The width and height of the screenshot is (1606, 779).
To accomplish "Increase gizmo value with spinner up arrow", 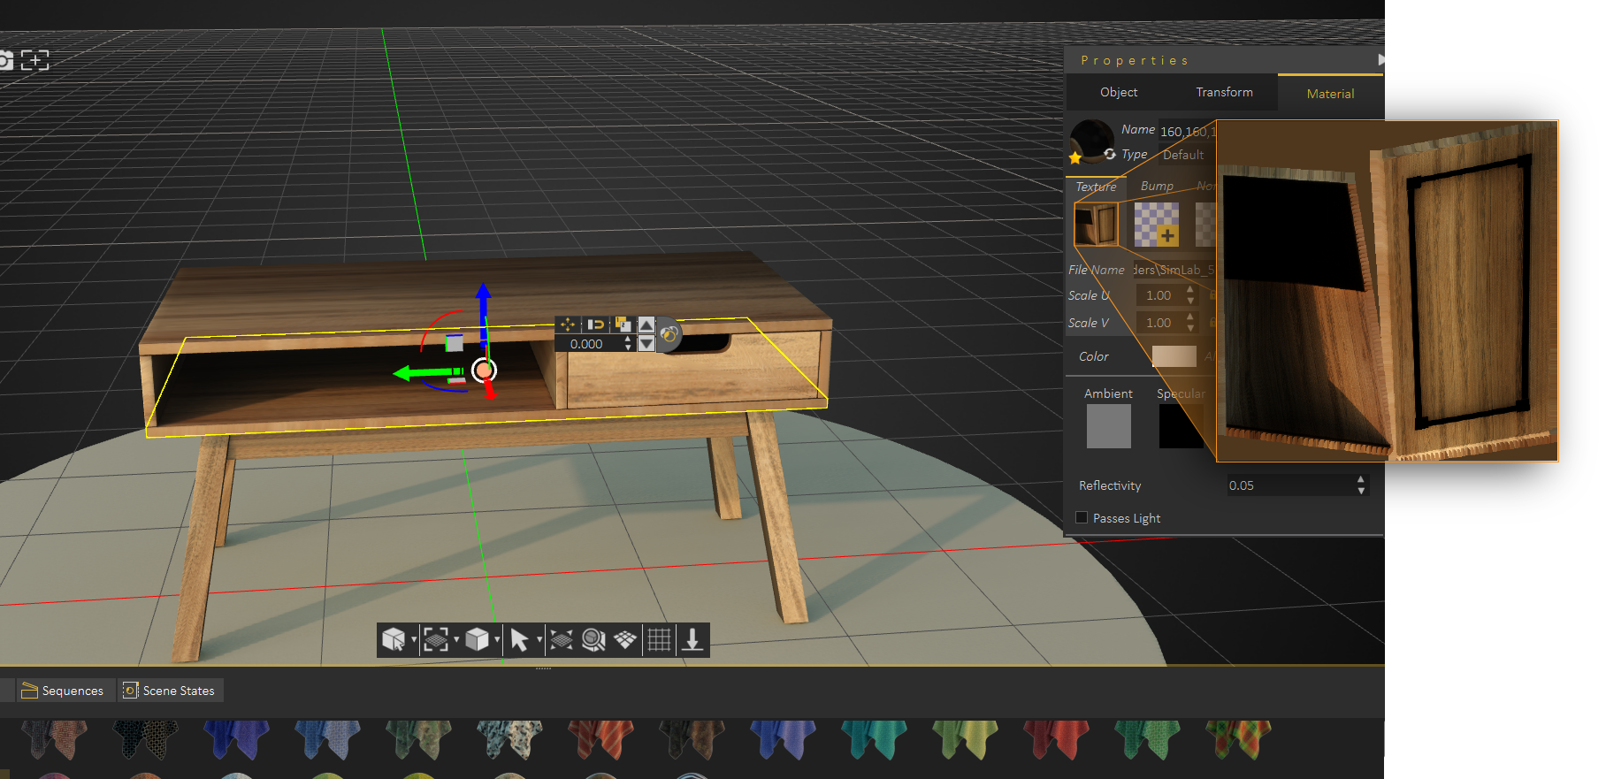I will pyautogui.click(x=629, y=340).
